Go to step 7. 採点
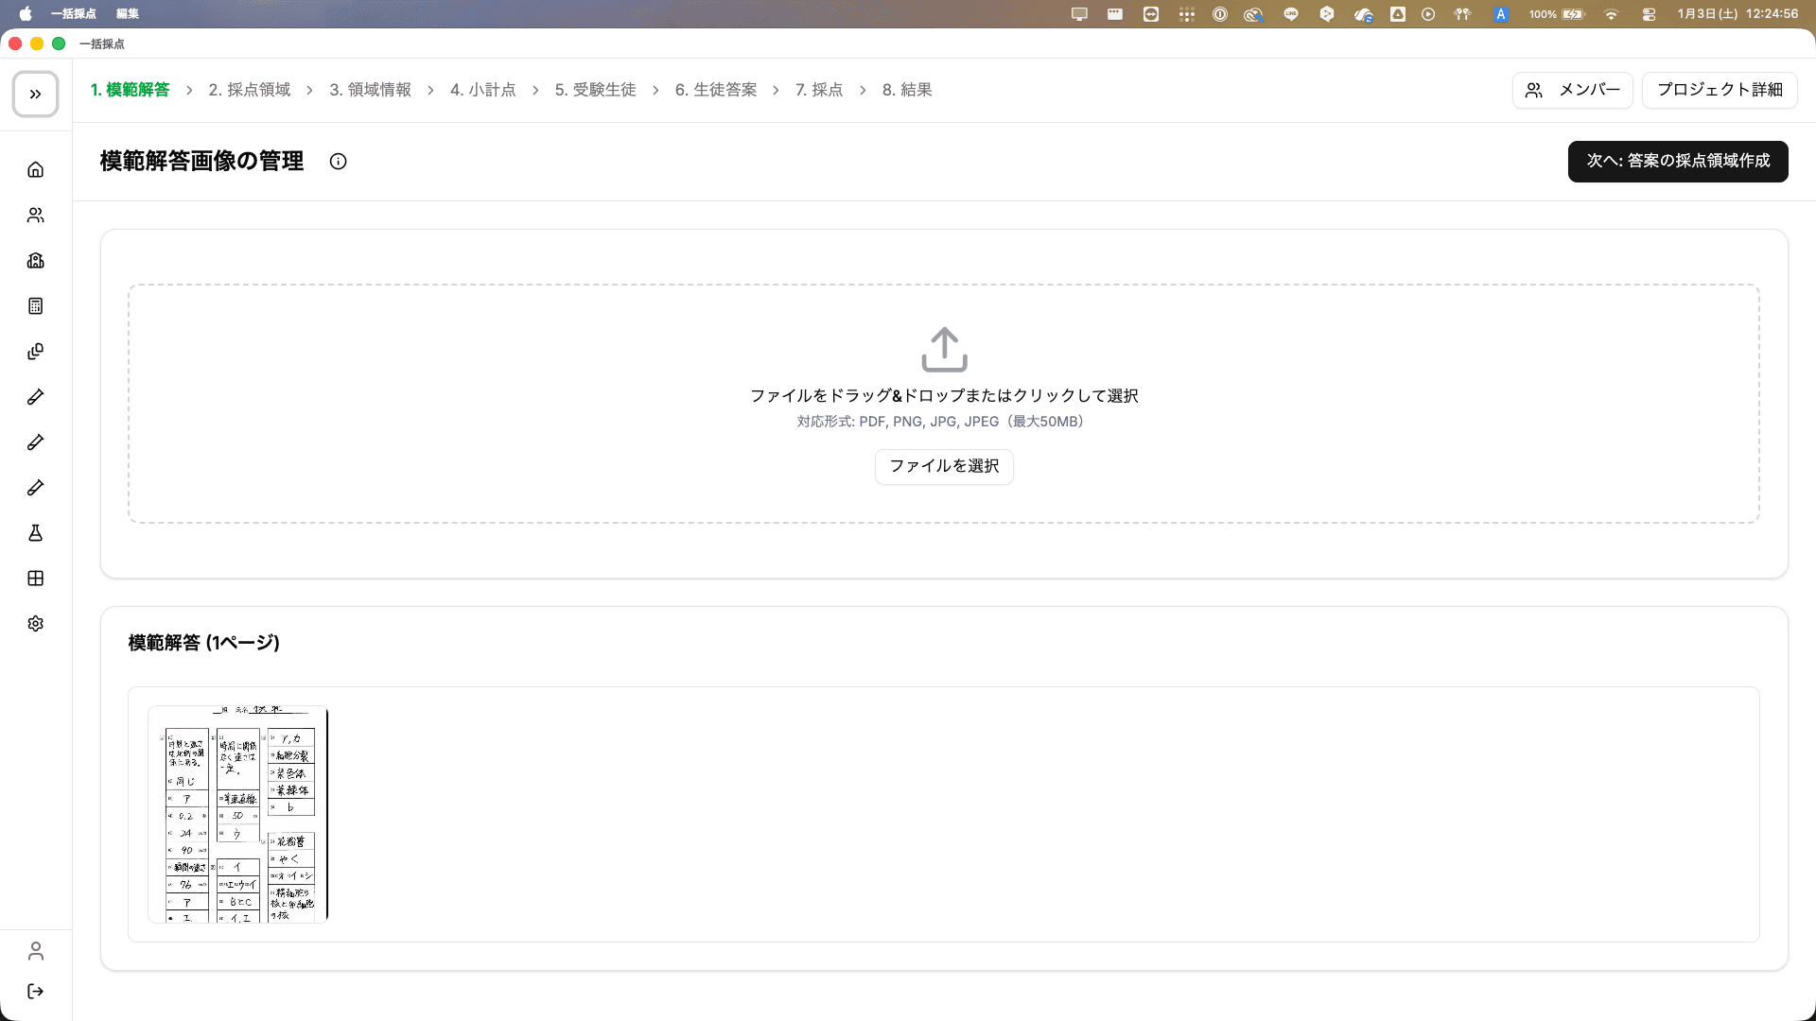Image resolution: width=1816 pixels, height=1021 pixels. click(x=819, y=90)
